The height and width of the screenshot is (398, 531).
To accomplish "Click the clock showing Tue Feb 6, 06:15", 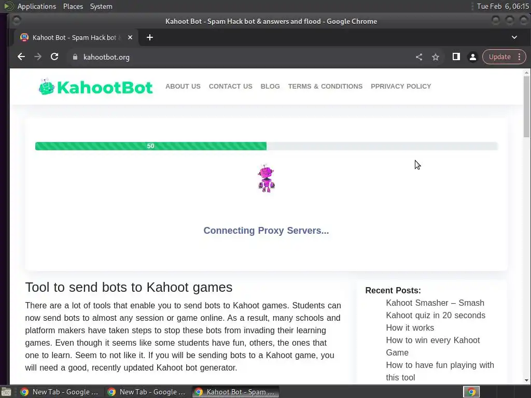I will pyautogui.click(x=502, y=6).
